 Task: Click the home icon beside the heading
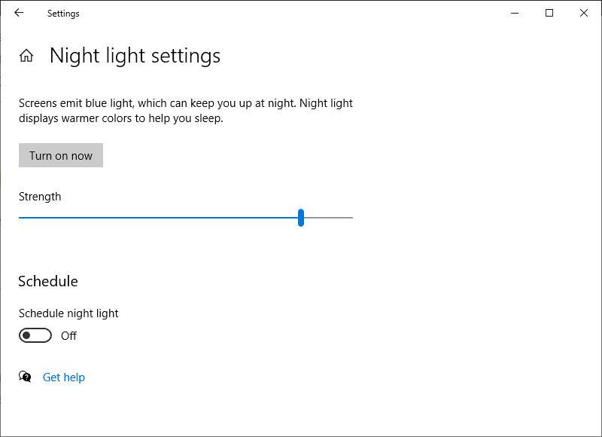(26, 56)
